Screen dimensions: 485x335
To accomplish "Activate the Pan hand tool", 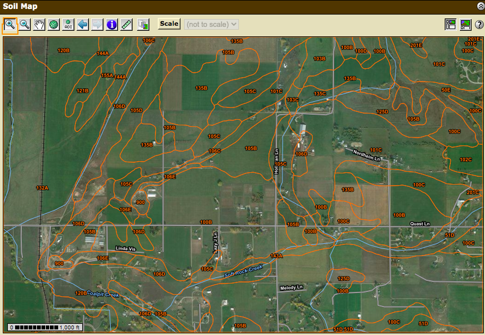I will (x=39, y=25).
